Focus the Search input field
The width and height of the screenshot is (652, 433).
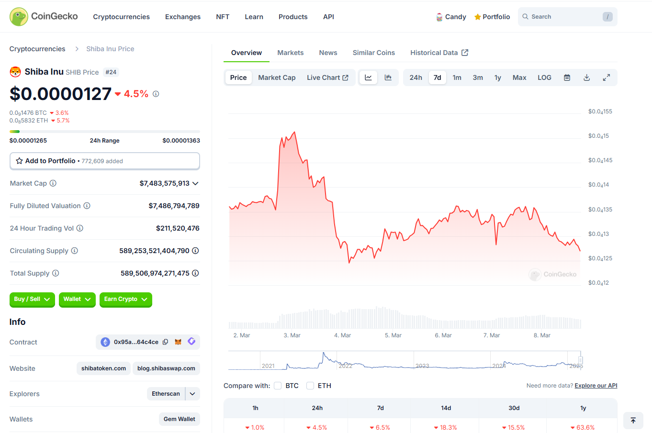point(567,17)
